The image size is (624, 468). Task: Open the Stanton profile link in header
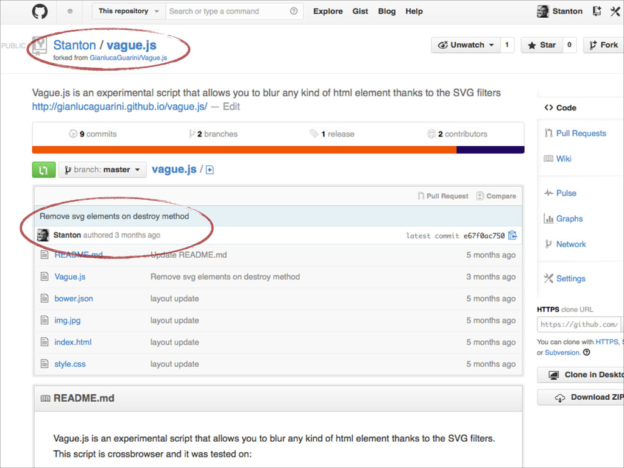click(567, 11)
